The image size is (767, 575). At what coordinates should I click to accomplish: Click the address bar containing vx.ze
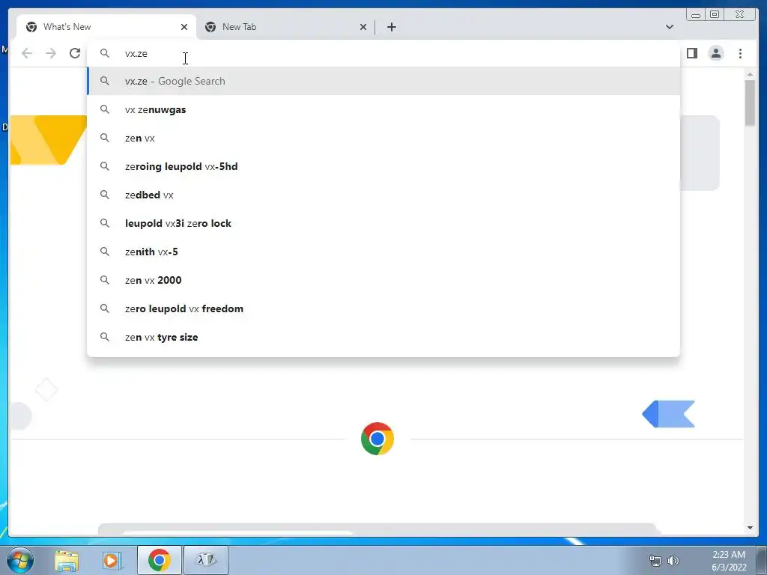click(383, 53)
